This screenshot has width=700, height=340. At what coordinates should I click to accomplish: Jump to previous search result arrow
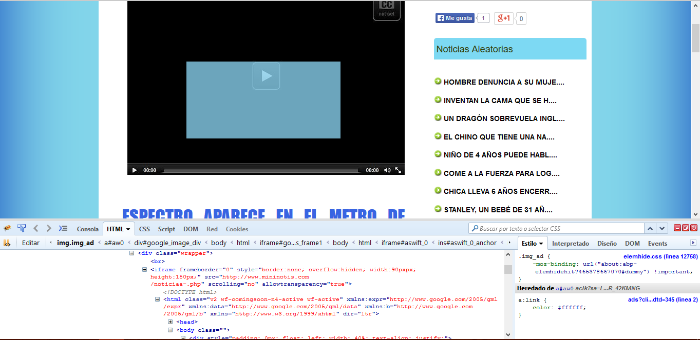click(650, 229)
